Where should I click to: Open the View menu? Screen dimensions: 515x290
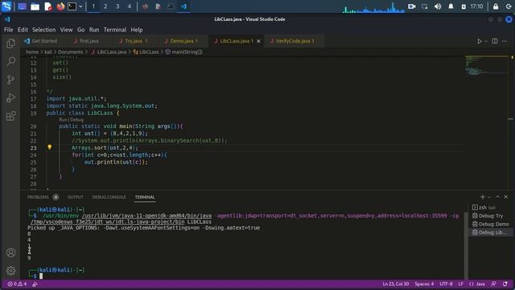point(66,30)
